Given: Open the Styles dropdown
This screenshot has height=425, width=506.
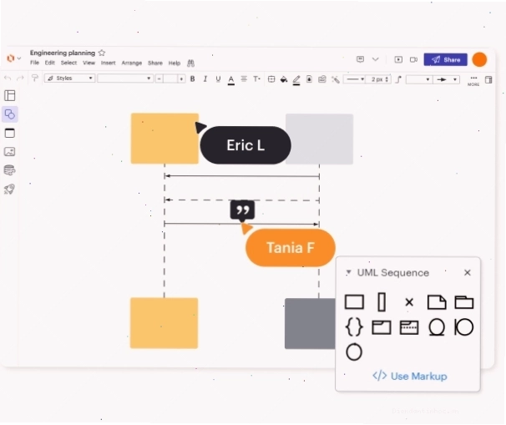Looking at the screenshot, I should [69, 78].
